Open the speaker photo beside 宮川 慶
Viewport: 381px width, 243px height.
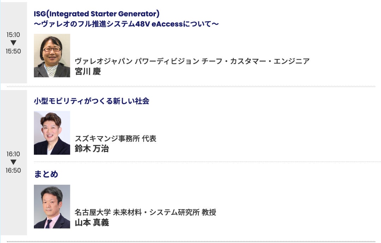click(x=52, y=55)
